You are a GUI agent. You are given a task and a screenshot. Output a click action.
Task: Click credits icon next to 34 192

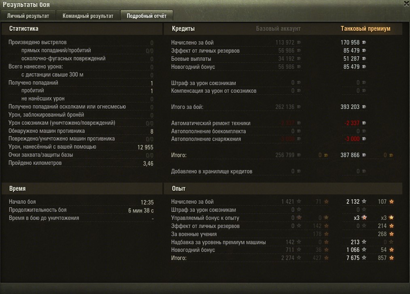[x=299, y=59]
